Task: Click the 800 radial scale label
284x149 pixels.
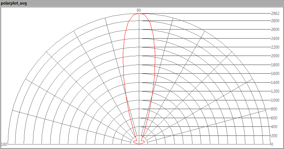Action: coord(274,109)
